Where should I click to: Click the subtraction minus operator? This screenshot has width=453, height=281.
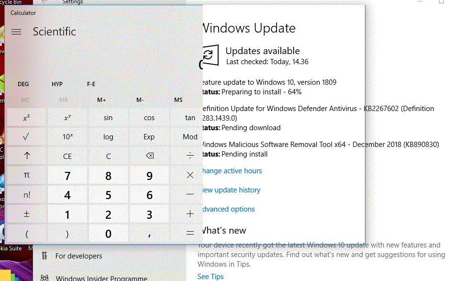tap(190, 194)
